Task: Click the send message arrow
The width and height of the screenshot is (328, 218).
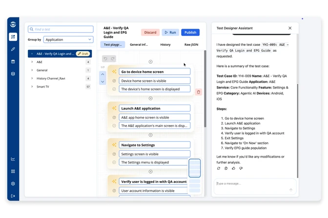Action: click(x=291, y=190)
